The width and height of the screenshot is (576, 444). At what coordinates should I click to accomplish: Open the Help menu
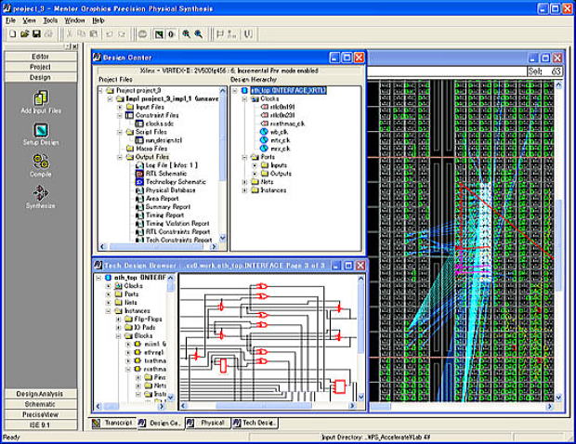[98, 20]
